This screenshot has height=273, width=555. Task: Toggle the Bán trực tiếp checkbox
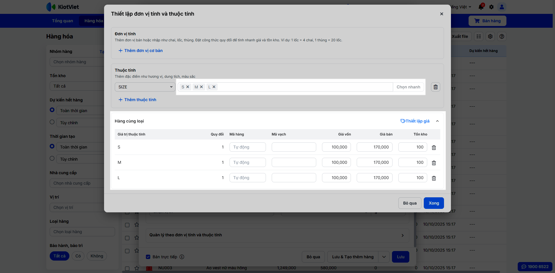148,257
